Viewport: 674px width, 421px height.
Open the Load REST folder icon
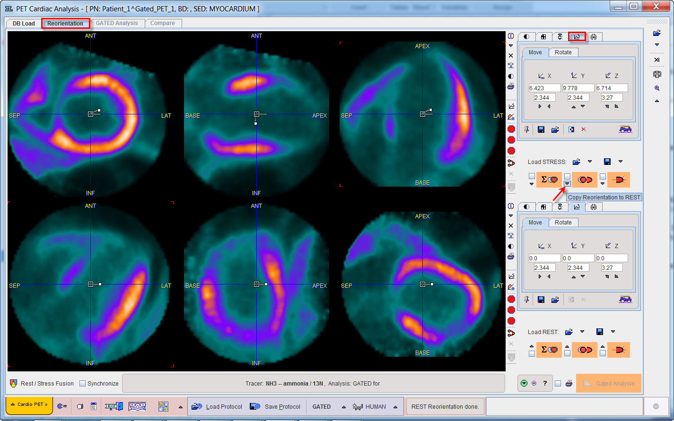[569, 332]
